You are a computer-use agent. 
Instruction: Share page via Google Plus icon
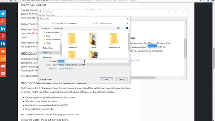coord(3,21)
